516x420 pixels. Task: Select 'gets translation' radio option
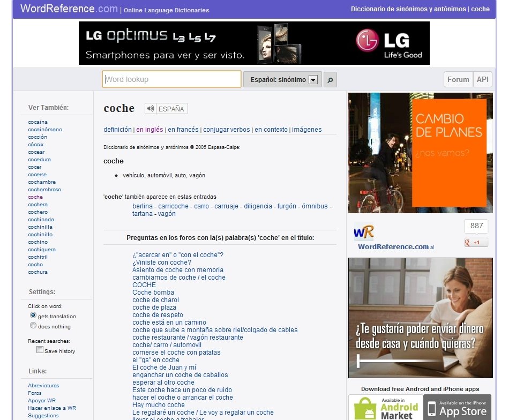(33, 315)
